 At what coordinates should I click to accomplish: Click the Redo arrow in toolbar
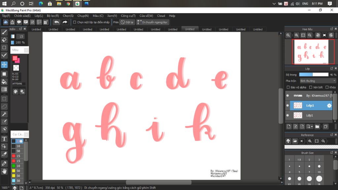pos(65,22)
